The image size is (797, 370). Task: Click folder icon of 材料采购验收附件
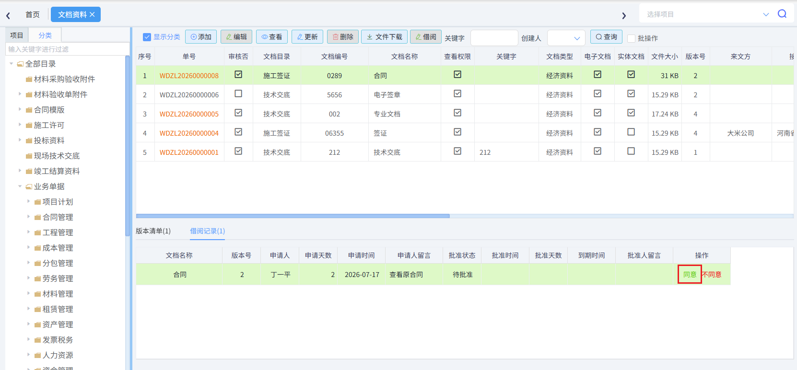[29, 80]
